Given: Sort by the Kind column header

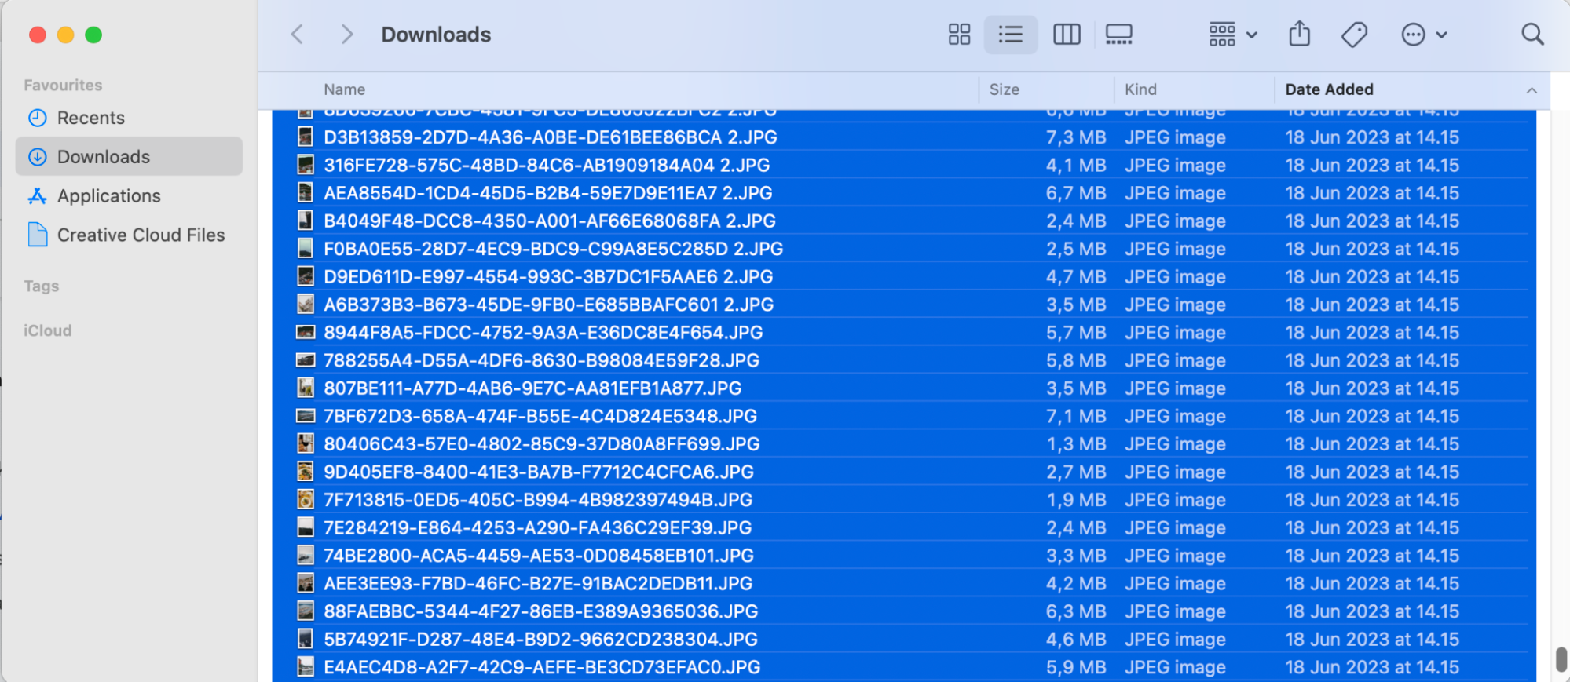Looking at the screenshot, I should [1140, 89].
